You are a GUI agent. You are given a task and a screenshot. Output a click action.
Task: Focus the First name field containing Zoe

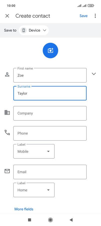point(50,75)
